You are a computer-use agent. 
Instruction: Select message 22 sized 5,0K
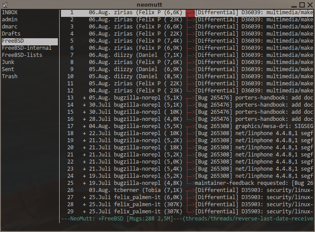pyautogui.click(x=187, y=162)
